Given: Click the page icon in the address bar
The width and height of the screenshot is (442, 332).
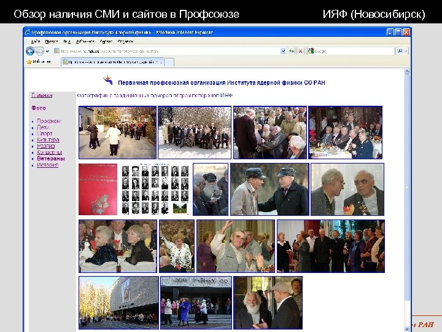Looking at the screenshot, I should tap(57, 51).
